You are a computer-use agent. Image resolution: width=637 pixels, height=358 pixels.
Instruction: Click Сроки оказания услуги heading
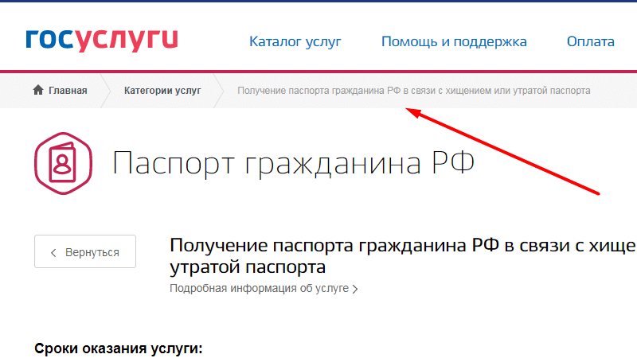pyautogui.click(x=118, y=348)
